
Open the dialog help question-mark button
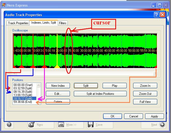tap(156, 15)
